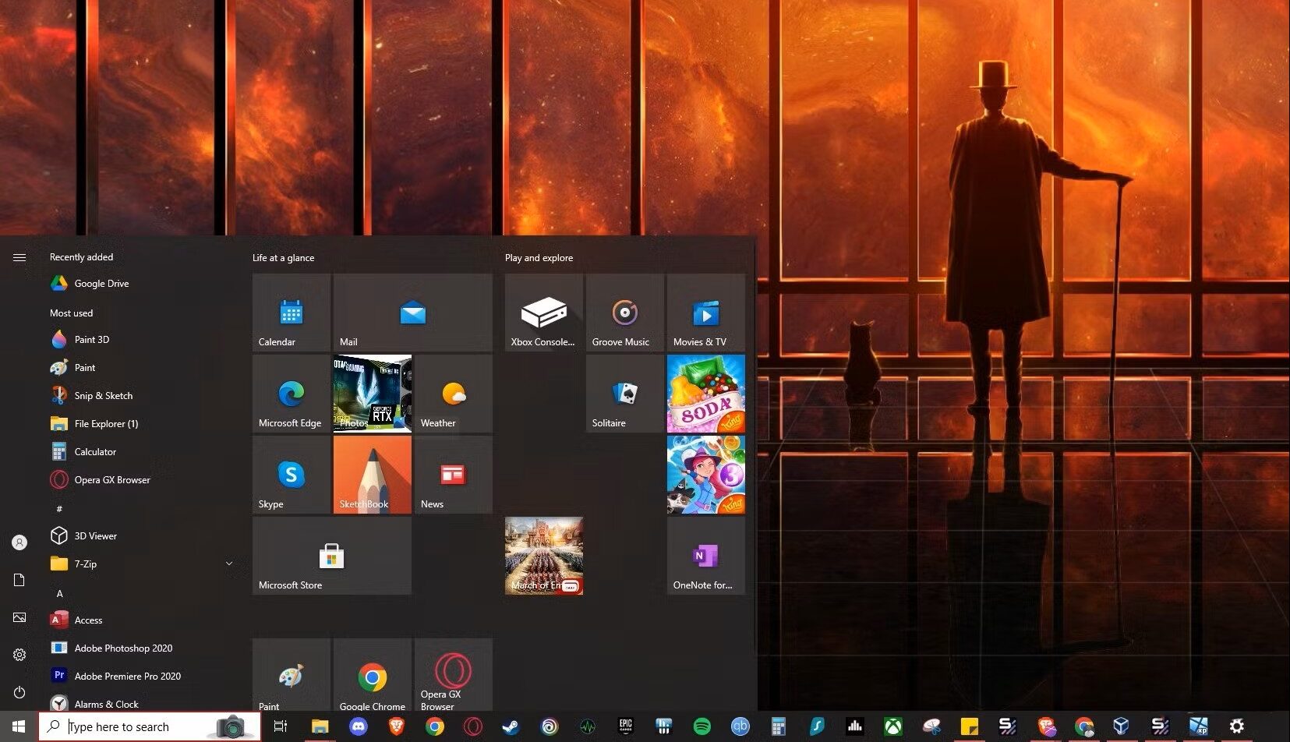Image resolution: width=1290 pixels, height=742 pixels.
Task: Launch Skype from the Start tiles
Action: [291, 475]
